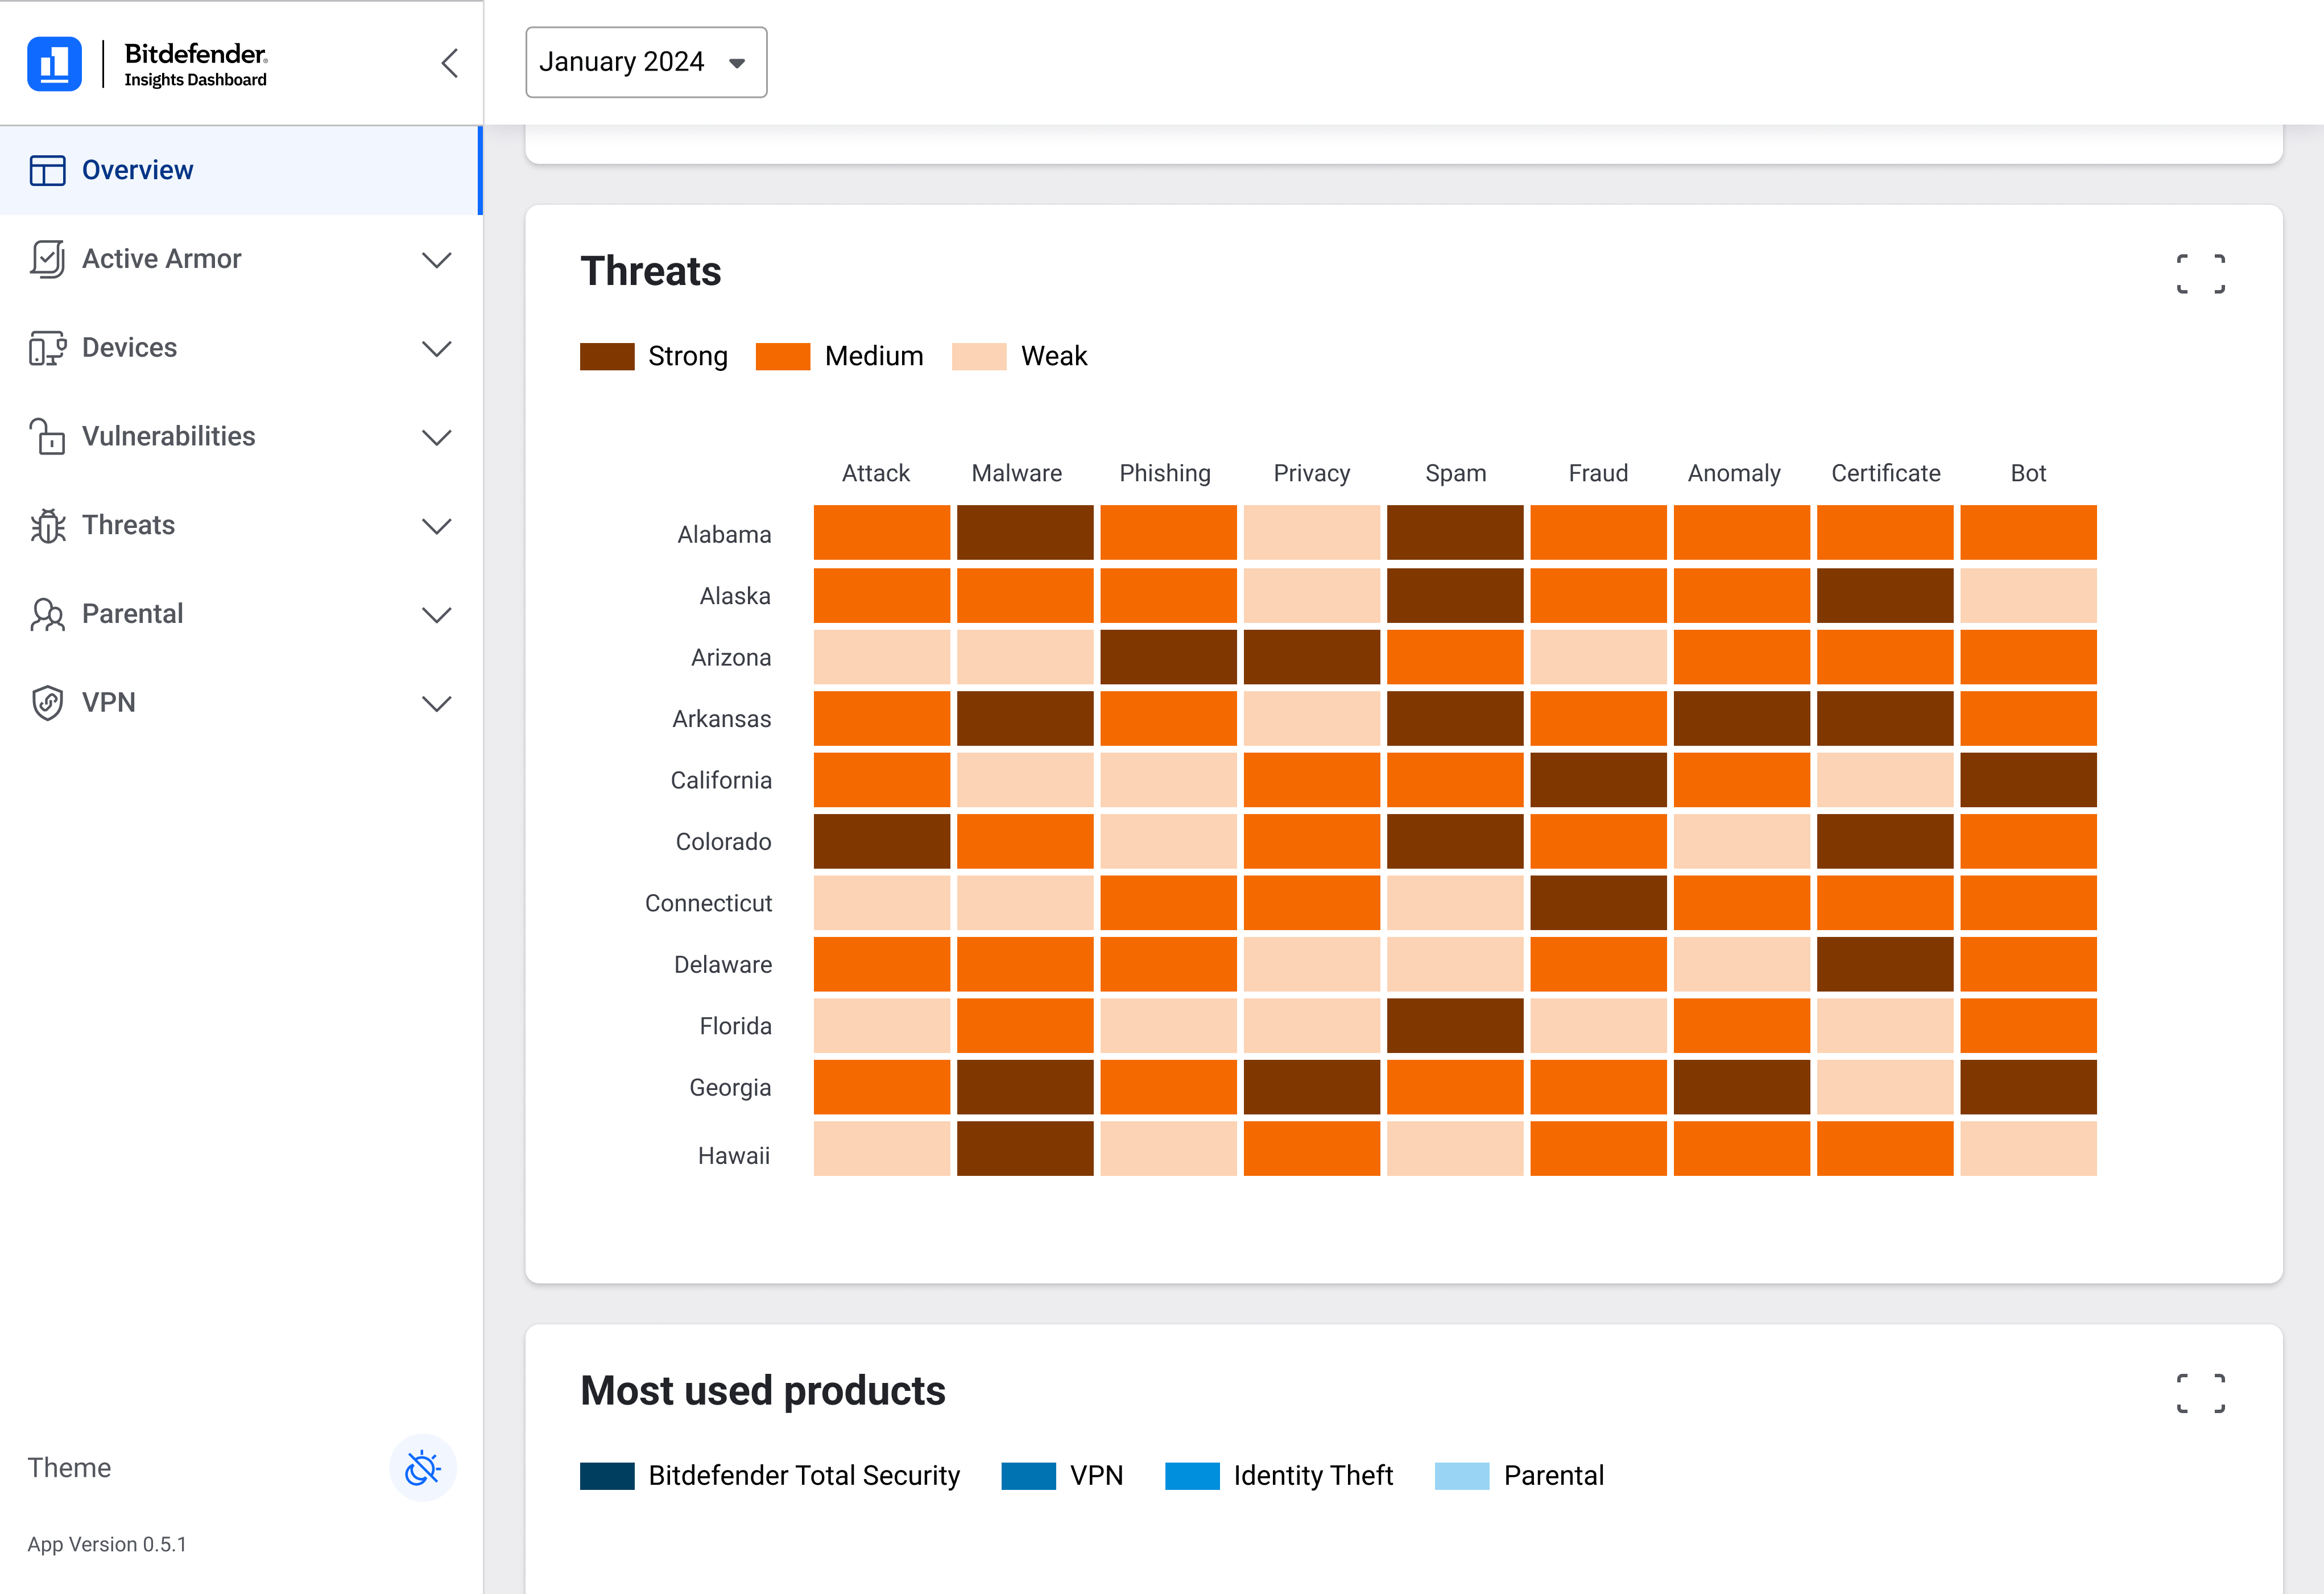Select Active Armor in sidebar

coord(161,259)
